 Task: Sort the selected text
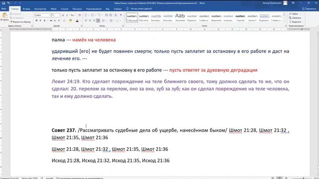(x=116, y=15)
